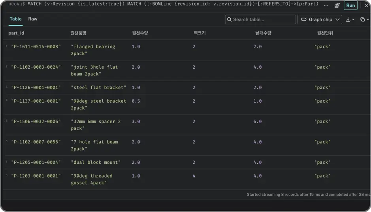Click the "pack" unit in the dual block mount row
This screenshot has height=212, width=371.
click(322, 162)
